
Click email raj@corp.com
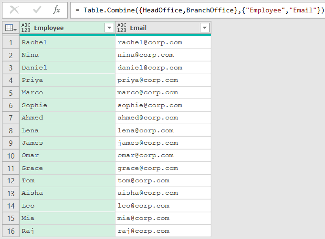[x=144, y=231]
